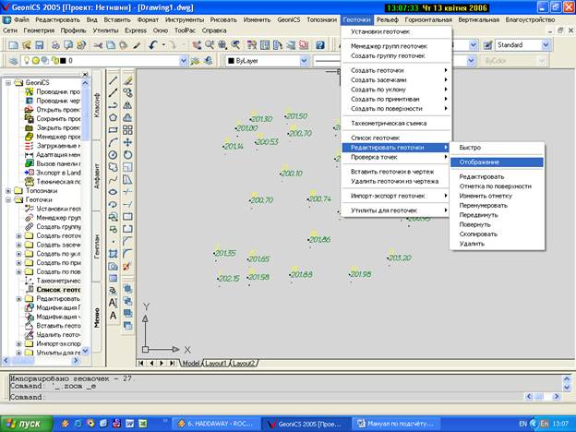Select the Multiline Text tool
This screenshot has height=432, width=576.
tap(114, 315)
